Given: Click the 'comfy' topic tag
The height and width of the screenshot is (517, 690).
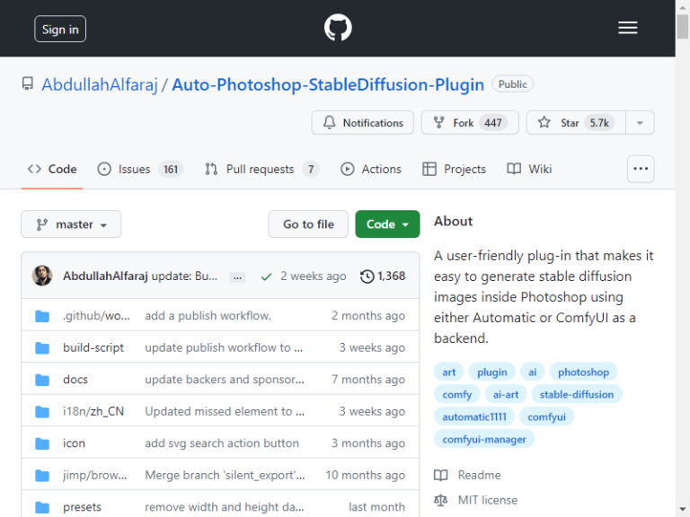Looking at the screenshot, I should pyautogui.click(x=456, y=394).
